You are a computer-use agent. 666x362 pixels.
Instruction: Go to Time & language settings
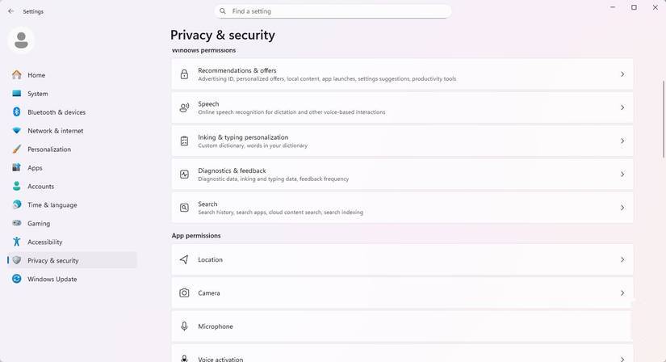click(52, 205)
